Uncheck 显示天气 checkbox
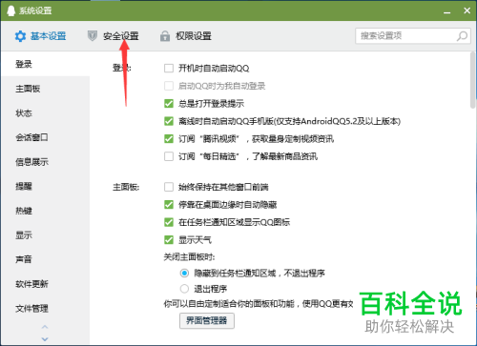The image size is (477, 346). click(x=169, y=240)
